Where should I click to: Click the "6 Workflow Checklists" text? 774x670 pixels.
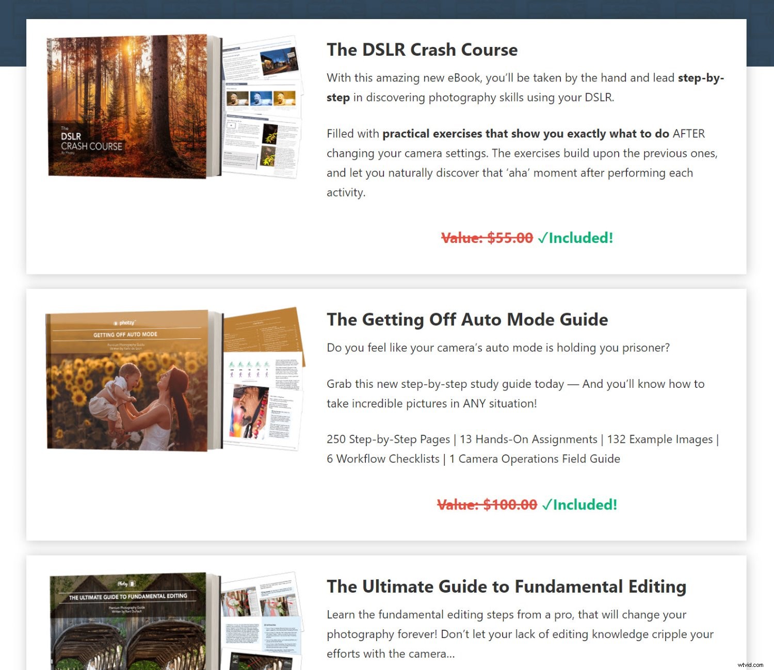[x=383, y=459]
